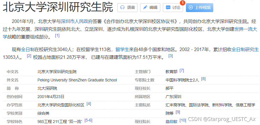Jump to reference [9] beside 院等
The height and width of the screenshot is (125, 260).
(178, 112)
